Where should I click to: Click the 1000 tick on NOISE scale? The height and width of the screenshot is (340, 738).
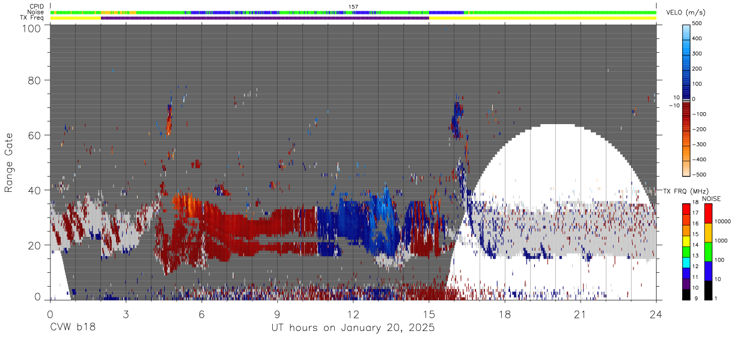pos(721,240)
